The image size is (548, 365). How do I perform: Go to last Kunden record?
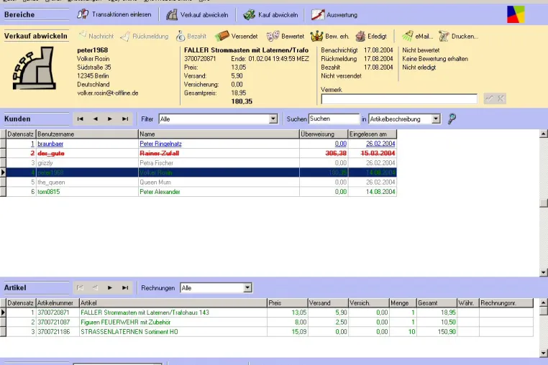(124, 119)
